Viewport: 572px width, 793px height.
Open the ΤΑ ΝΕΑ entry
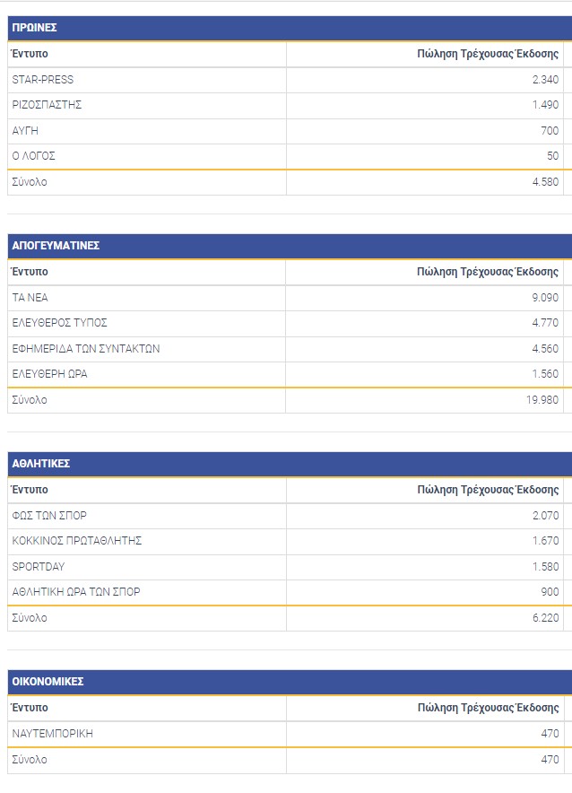[30, 298]
